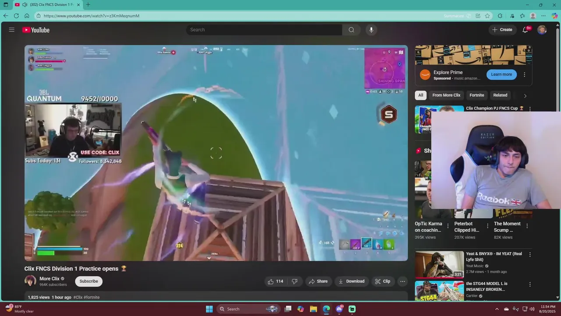Add page to favorites star
The image size is (561, 316).
487,16
